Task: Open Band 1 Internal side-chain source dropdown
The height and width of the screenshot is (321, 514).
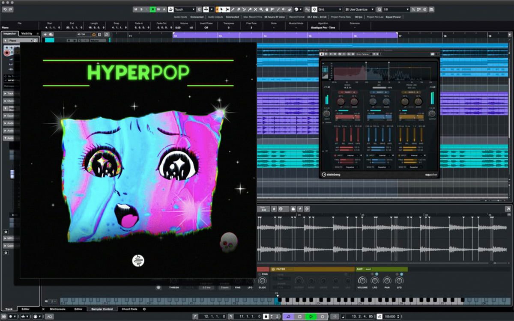Action: pos(352,155)
